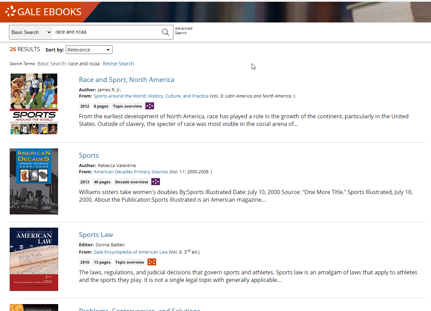
Task: Click the 26 RESULTS count text
Action: (25, 49)
